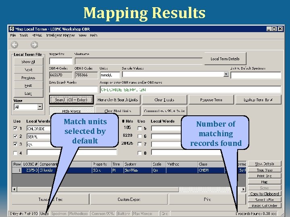Open Local Term Details
The height and width of the screenshot is (217, 290).
click(225, 59)
